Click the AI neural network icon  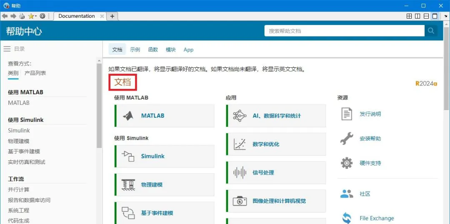point(240,116)
